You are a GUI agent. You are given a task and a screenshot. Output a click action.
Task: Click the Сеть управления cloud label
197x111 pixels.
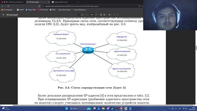click(x=63, y=54)
